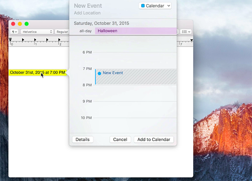Minimize TextEdit window with yellow button
Screen dimensions: 252x181
tap(20, 24)
